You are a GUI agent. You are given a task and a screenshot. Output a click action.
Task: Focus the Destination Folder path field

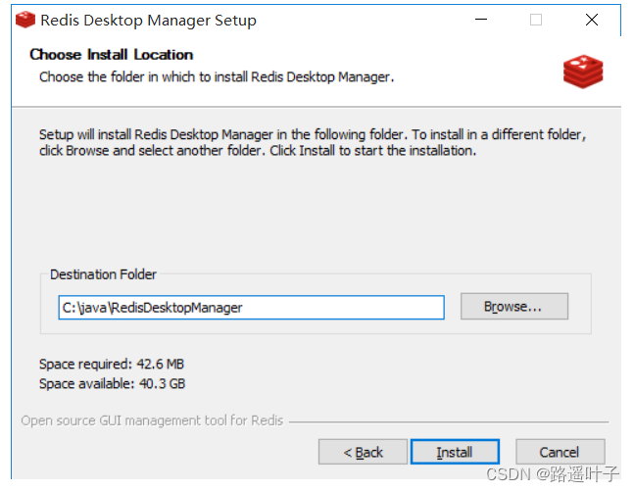coord(251,308)
